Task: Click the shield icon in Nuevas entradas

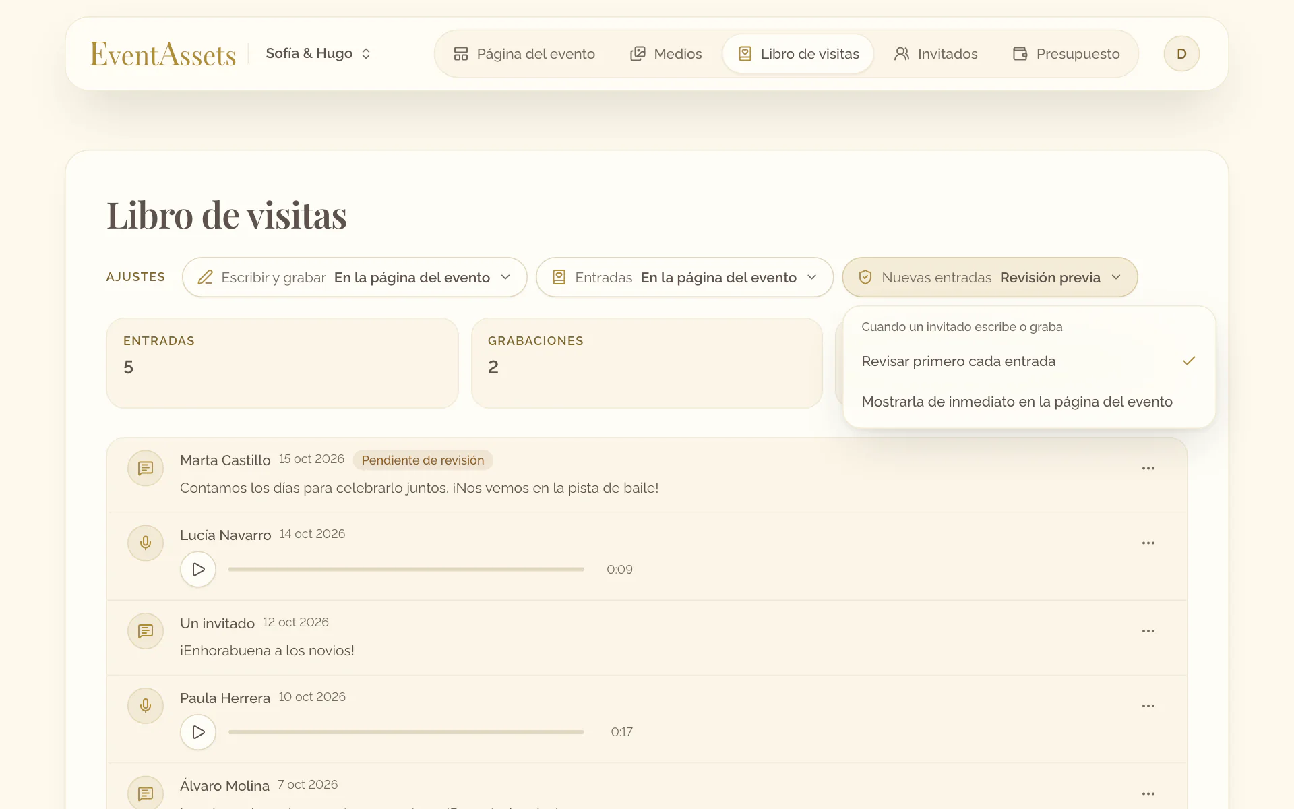Action: point(865,277)
